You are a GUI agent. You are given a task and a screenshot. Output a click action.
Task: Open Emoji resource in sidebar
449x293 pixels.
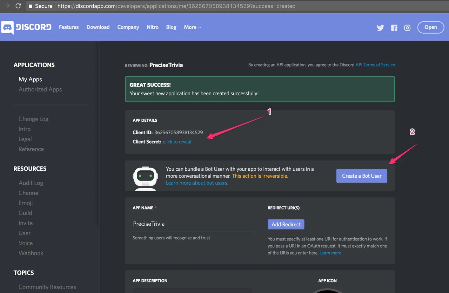pos(26,203)
